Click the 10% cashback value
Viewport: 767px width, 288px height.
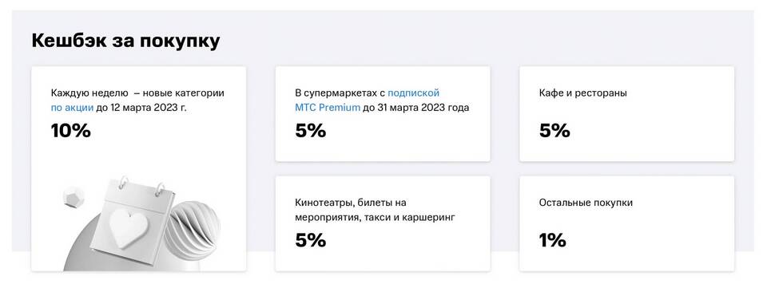(71, 131)
